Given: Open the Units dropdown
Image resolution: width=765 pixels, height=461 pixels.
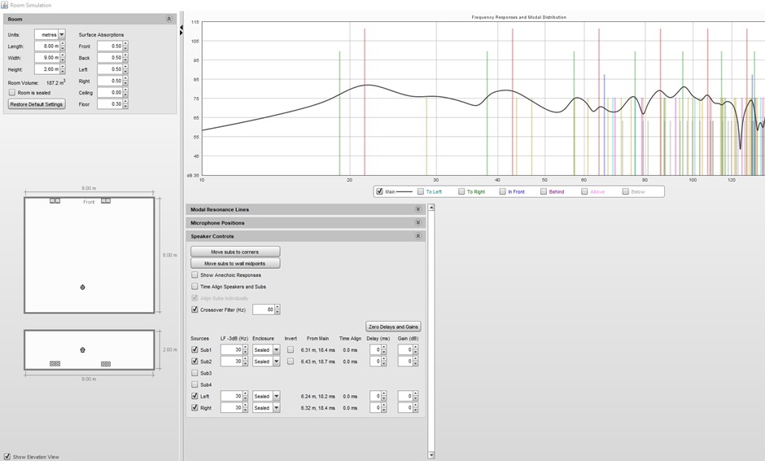Looking at the screenshot, I should pyautogui.click(x=61, y=35).
